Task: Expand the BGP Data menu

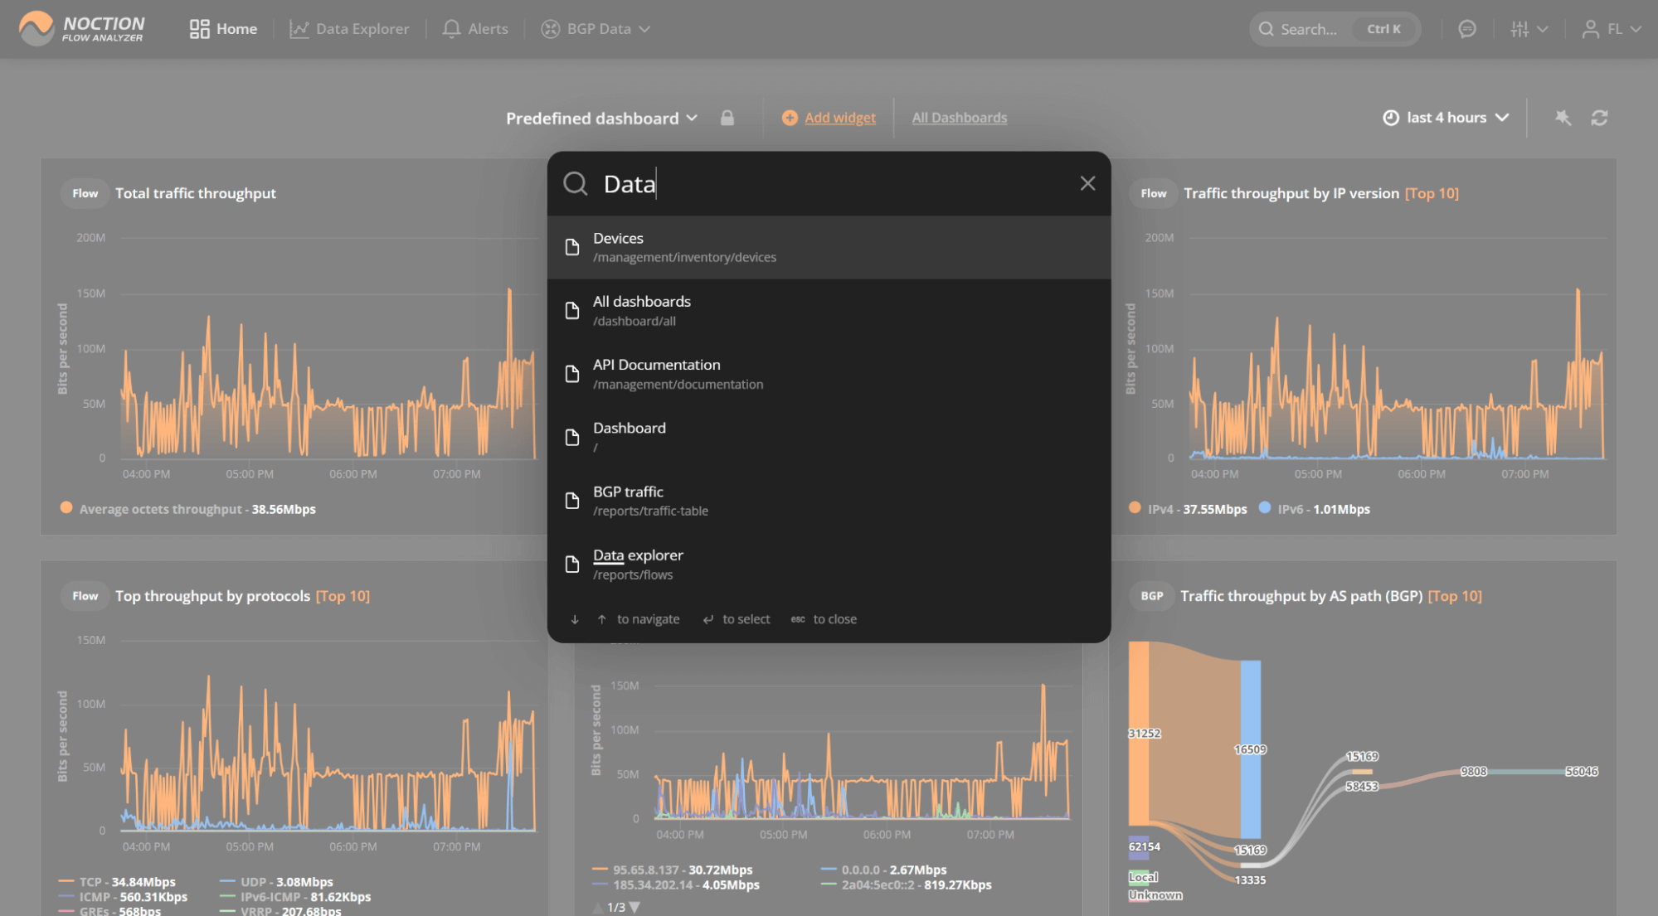Action: pyautogui.click(x=596, y=29)
